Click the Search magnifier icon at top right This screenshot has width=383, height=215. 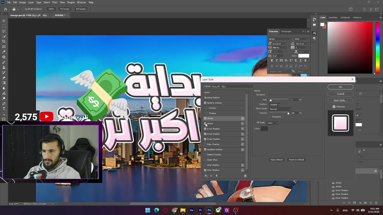[364, 9]
